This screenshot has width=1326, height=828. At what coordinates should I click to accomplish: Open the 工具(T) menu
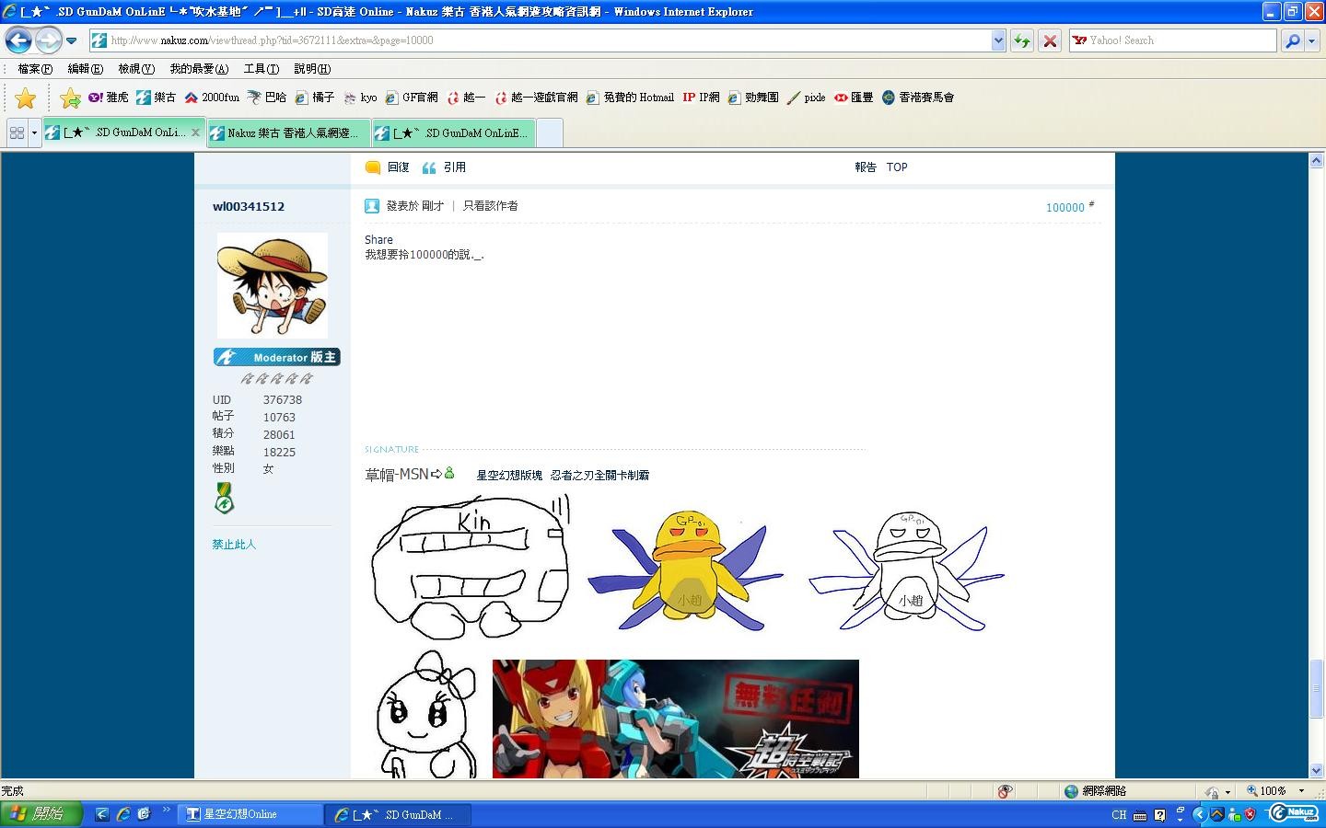pos(261,69)
